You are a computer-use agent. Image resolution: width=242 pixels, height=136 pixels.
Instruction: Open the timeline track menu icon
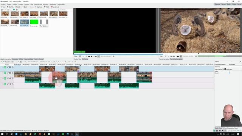(x=1, y=62)
